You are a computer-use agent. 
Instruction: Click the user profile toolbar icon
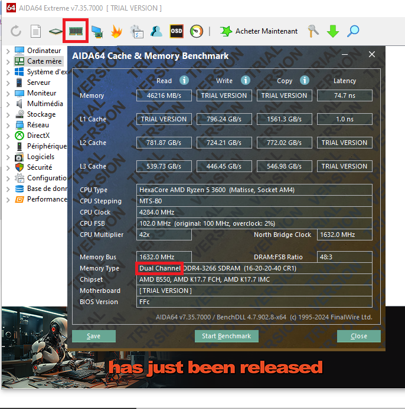point(156,31)
